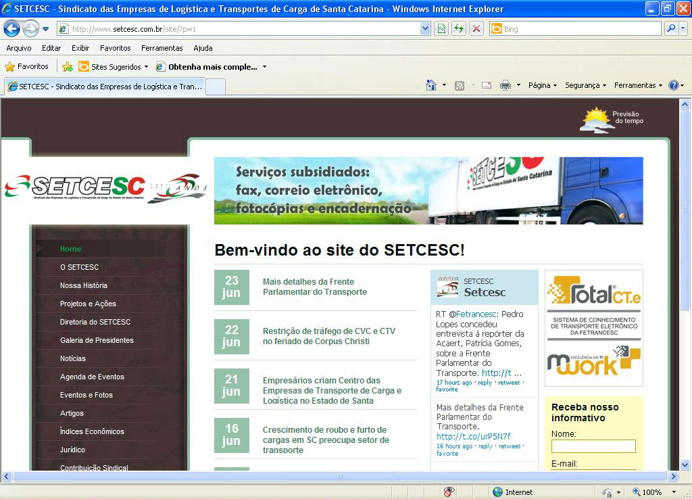The image size is (692, 499).
Task: Click the Print icon in command bar
Action: pos(505,86)
